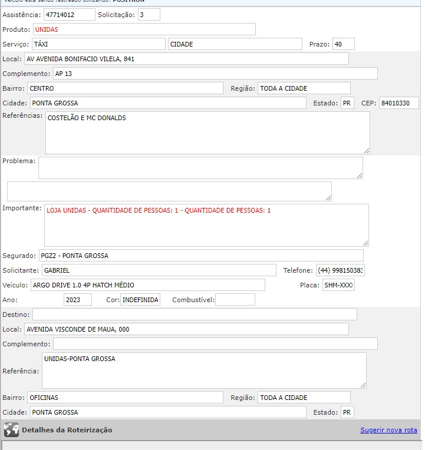Click the Serviço field showing TÁXI
This screenshot has height=450, width=425.
(x=98, y=44)
